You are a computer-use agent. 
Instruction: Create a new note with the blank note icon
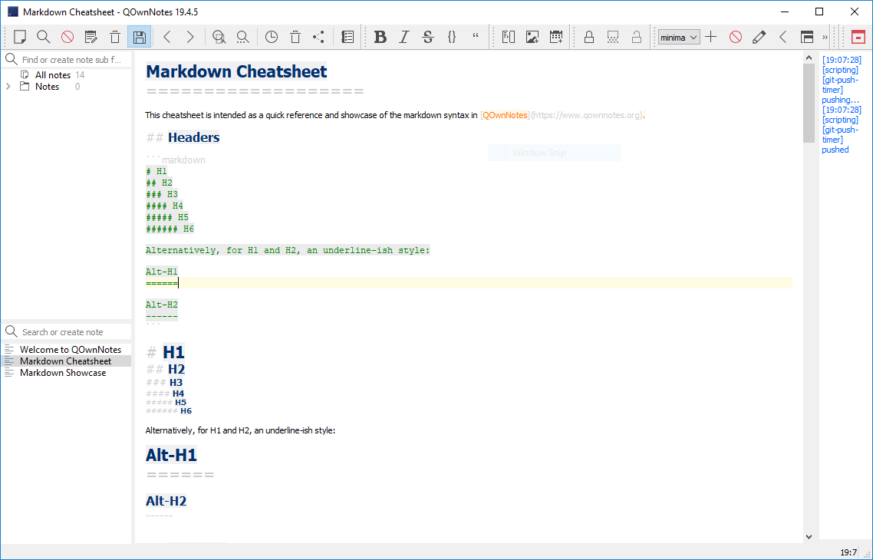click(20, 38)
